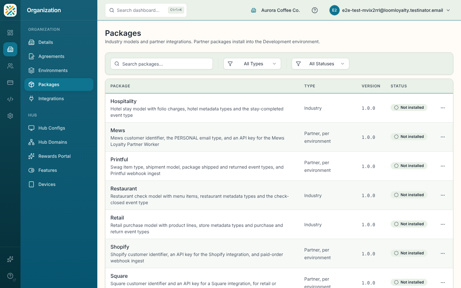Screen dimensions: 461x288
Task: Click the Loom app logo
Action: (10, 10)
